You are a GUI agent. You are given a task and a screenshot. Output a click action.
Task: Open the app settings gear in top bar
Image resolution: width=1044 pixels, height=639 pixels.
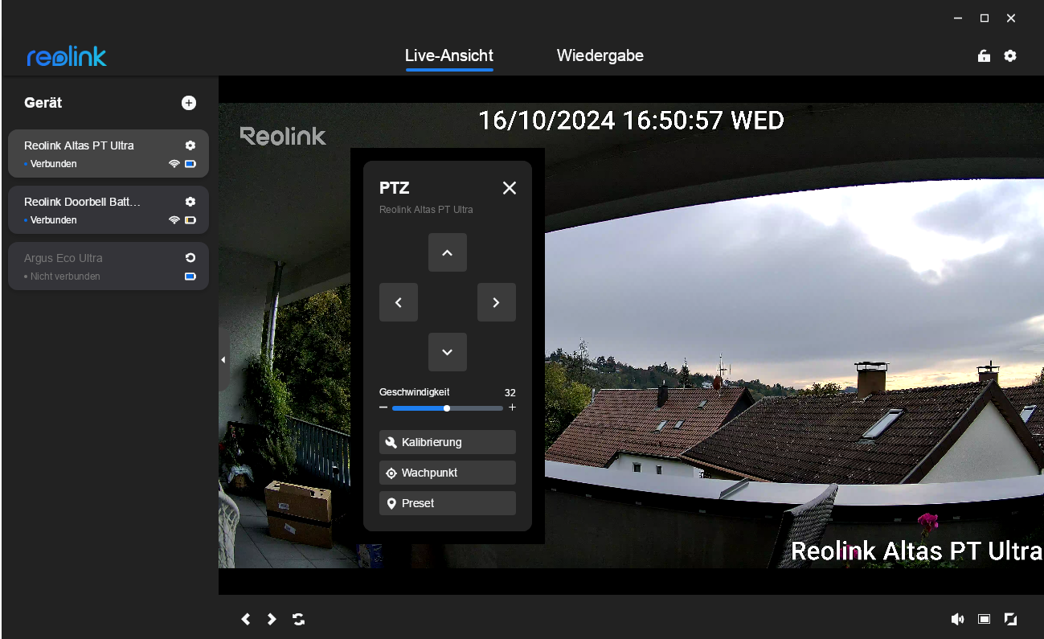click(x=1010, y=56)
